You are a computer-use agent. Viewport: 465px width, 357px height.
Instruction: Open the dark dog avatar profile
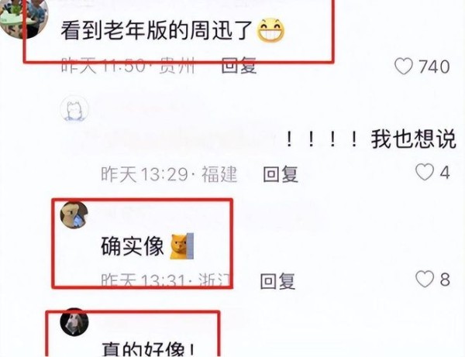(x=74, y=322)
